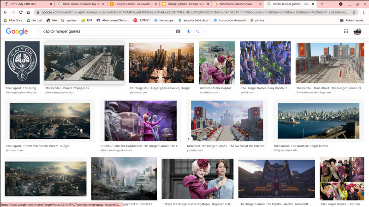Open 'spoilers' bookmark
This screenshot has width=369, height=207.
click(x=69, y=20)
